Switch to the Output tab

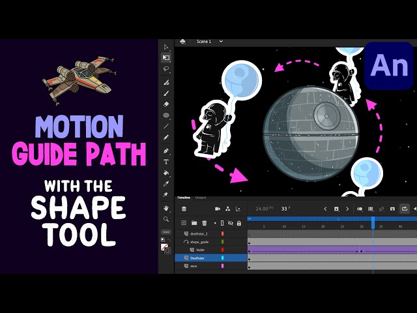point(201,198)
